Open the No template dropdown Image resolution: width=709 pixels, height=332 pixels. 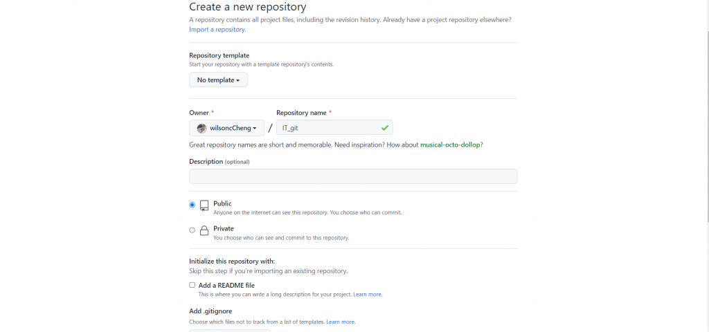(x=218, y=80)
